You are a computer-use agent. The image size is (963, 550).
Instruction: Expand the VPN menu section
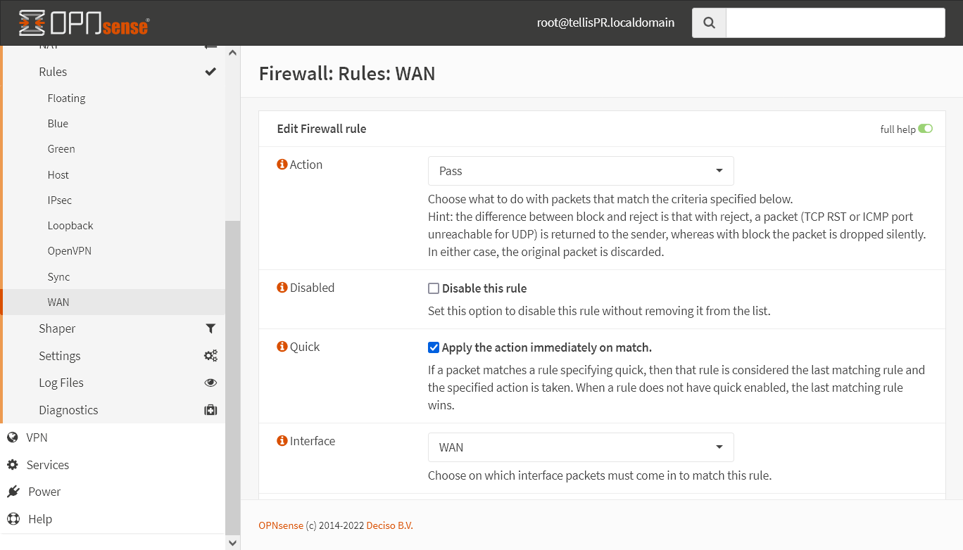point(37,437)
